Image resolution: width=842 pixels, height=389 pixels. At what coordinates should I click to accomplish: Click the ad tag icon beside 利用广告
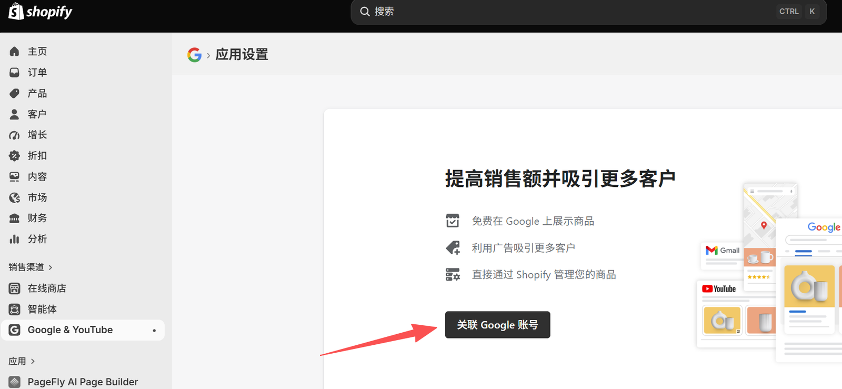tap(453, 247)
